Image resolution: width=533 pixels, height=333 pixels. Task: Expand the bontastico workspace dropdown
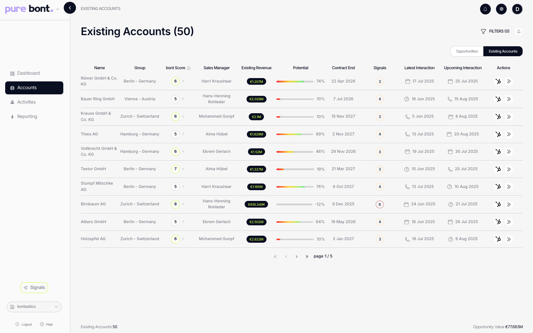[34, 307]
